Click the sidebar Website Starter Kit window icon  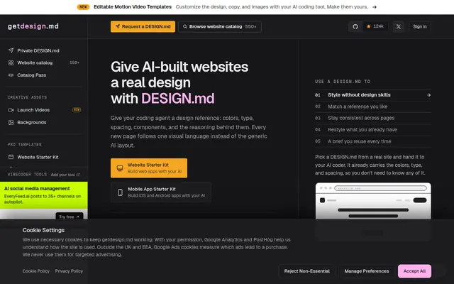11,157
